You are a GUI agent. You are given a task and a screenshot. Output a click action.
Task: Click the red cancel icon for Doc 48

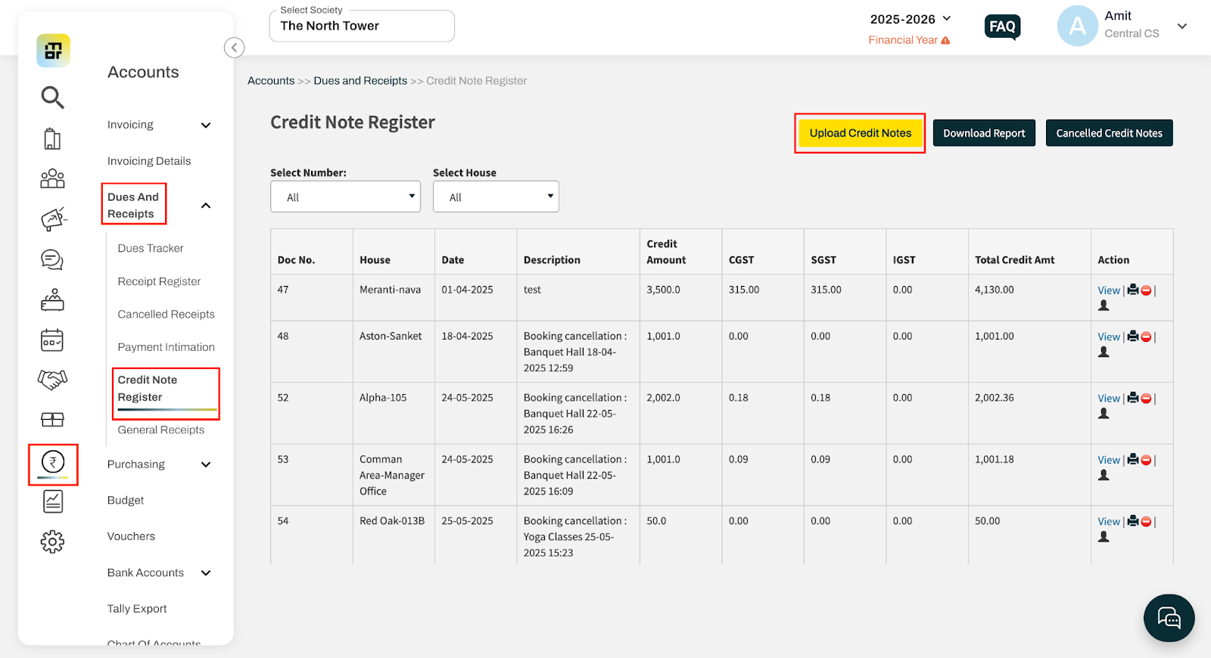(x=1146, y=337)
